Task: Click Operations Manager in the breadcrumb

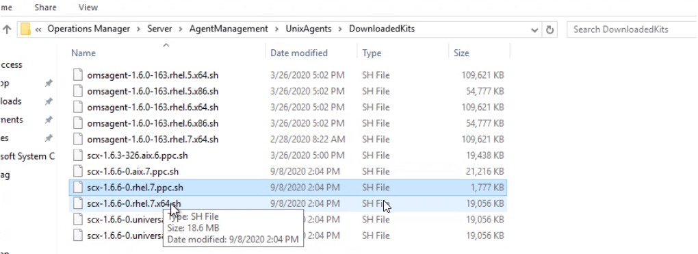Action: [88, 29]
